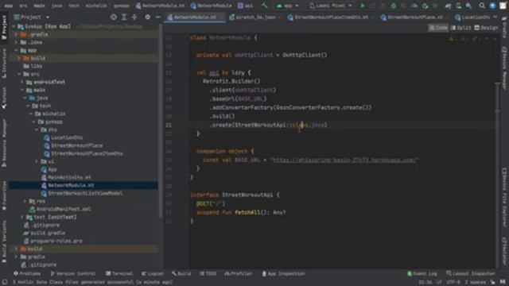Hide the Project panel using minus icon
509x286 pixels.
pos(157,17)
